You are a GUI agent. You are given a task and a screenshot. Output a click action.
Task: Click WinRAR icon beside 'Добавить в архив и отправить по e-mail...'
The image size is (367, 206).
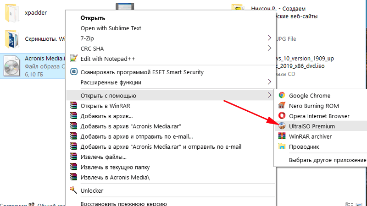click(73, 136)
